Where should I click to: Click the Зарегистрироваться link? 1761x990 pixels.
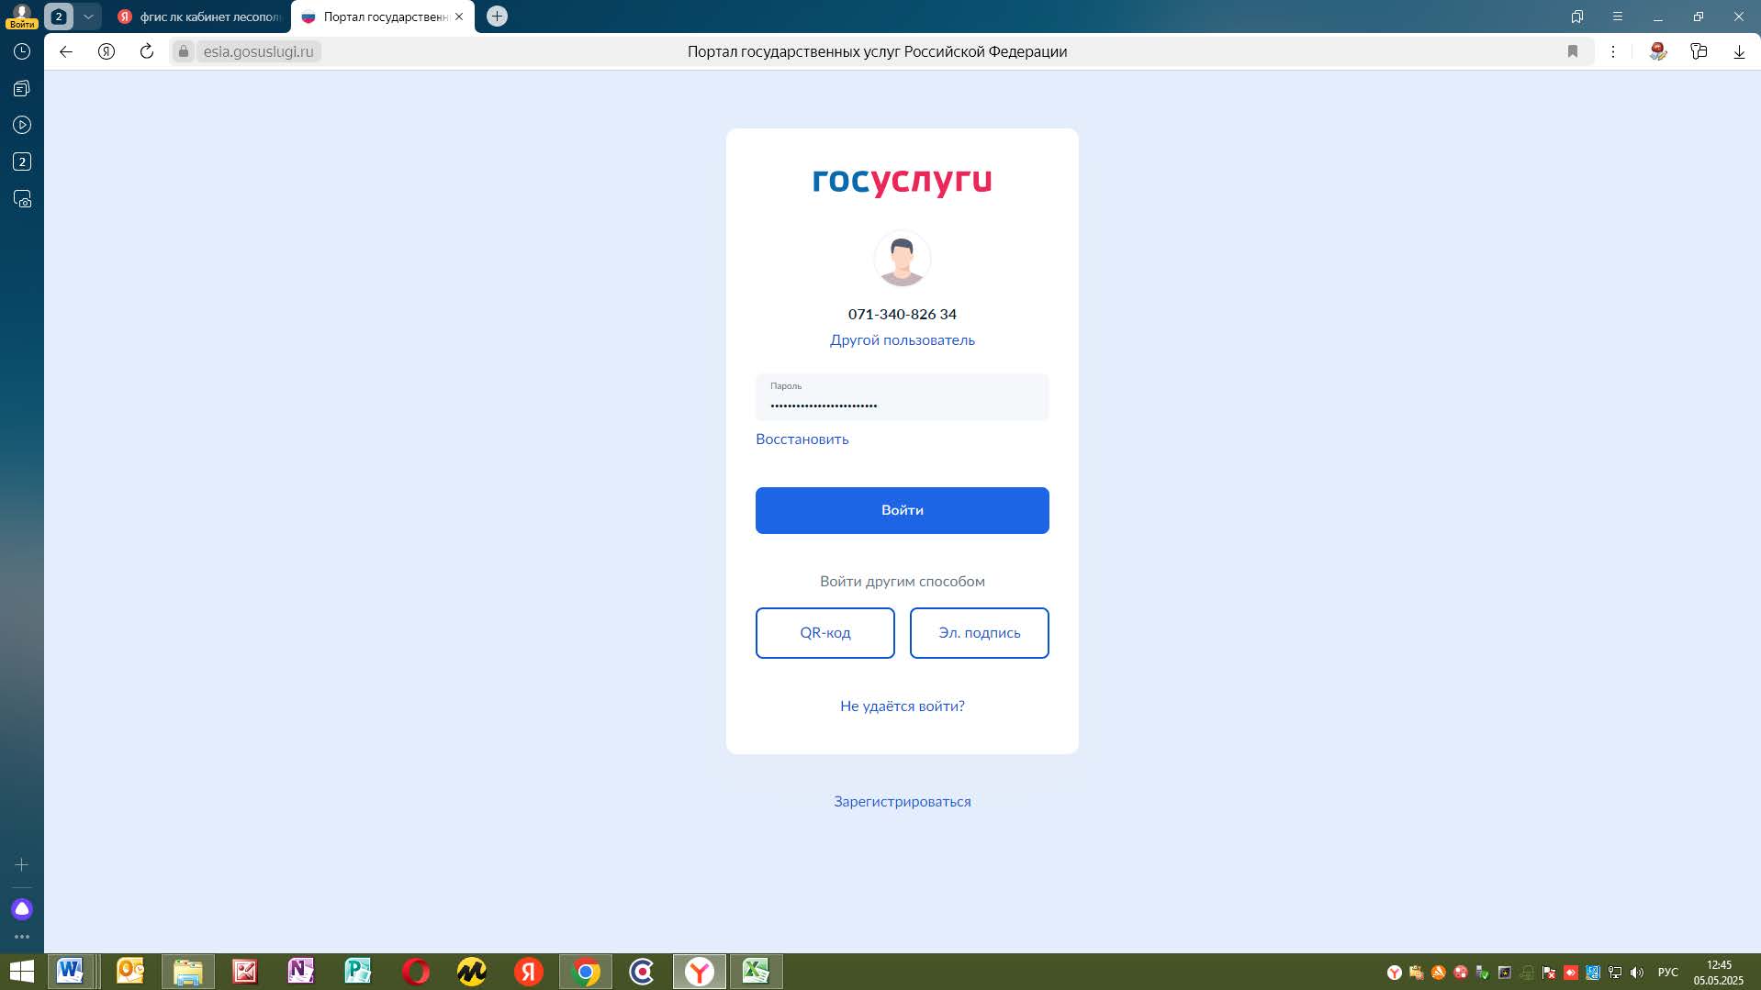902,801
